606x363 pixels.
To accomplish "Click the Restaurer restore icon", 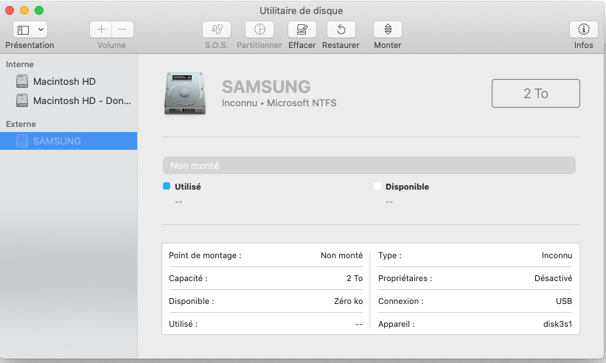I will tap(341, 30).
